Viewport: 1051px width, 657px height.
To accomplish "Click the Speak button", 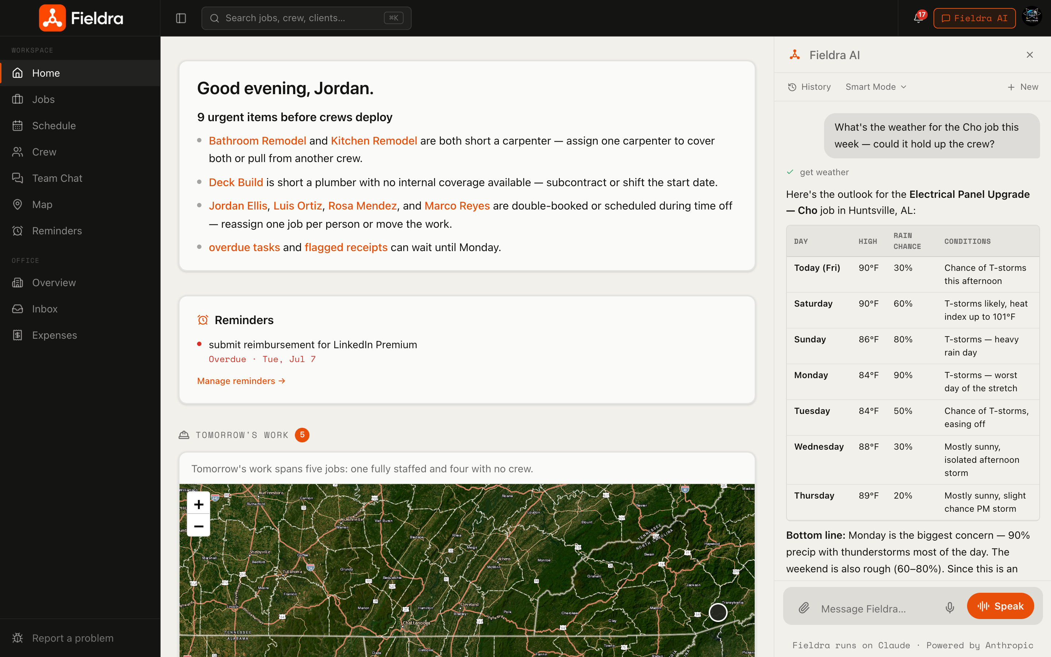I will [1000, 606].
